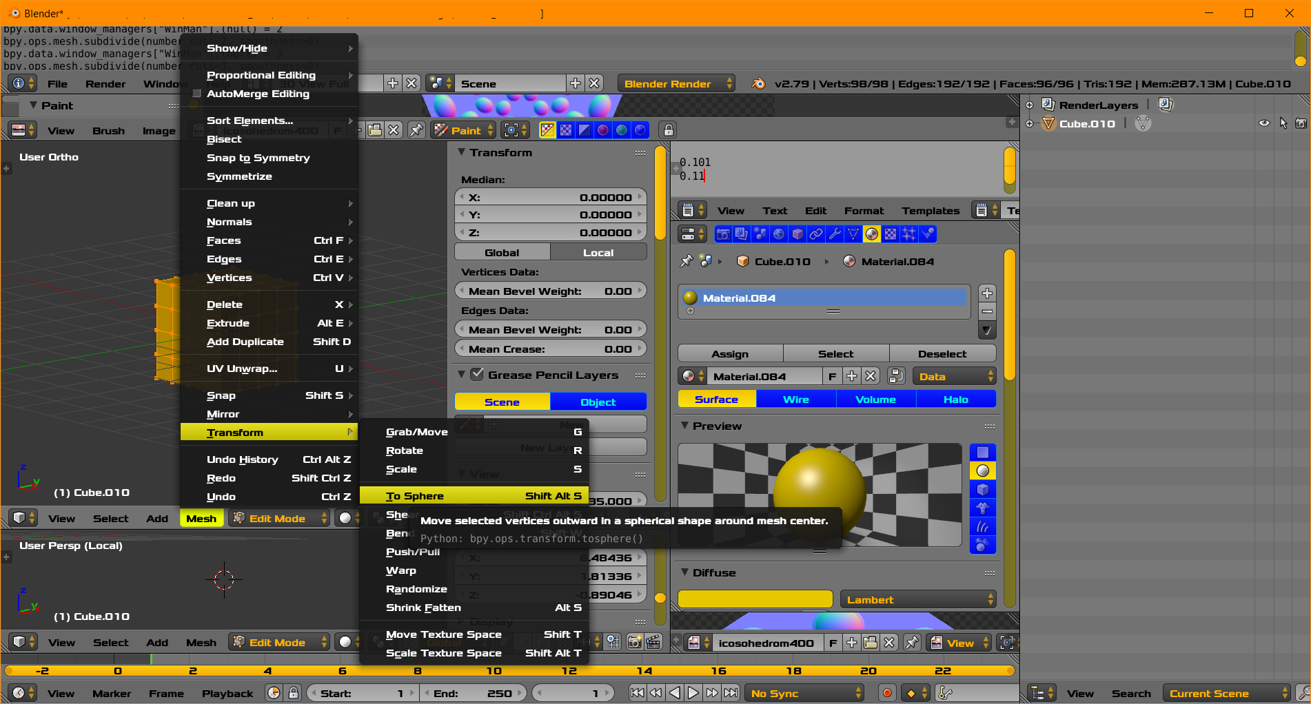The width and height of the screenshot is (1311, 704).
Task: Open the Blender Render engine dropdown
Action: coord(676,83)
